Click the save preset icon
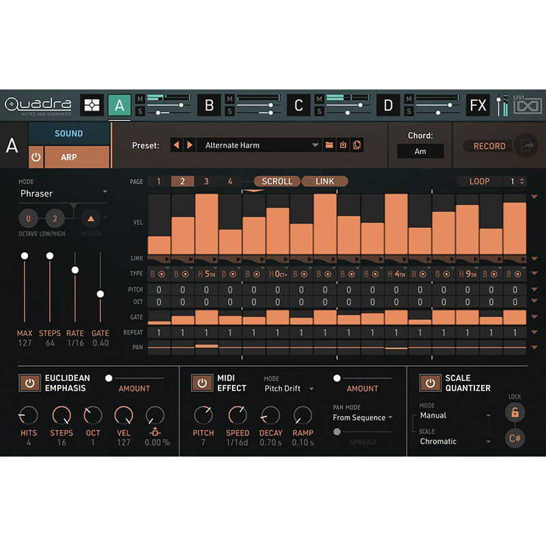This screenshot has height=546, width=546. [343, 145]
